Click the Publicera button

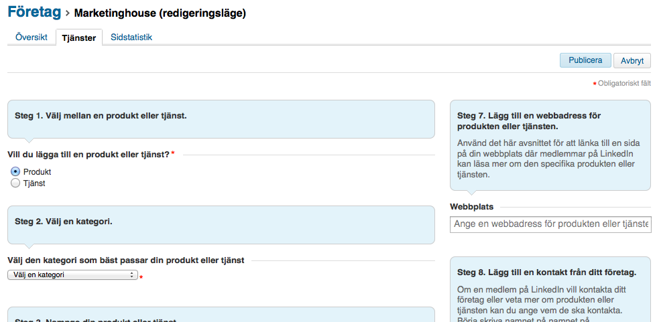pos(585,60)
